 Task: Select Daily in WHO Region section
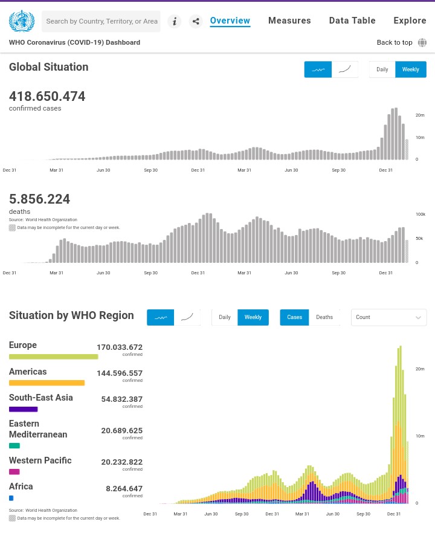coord(225,317)
